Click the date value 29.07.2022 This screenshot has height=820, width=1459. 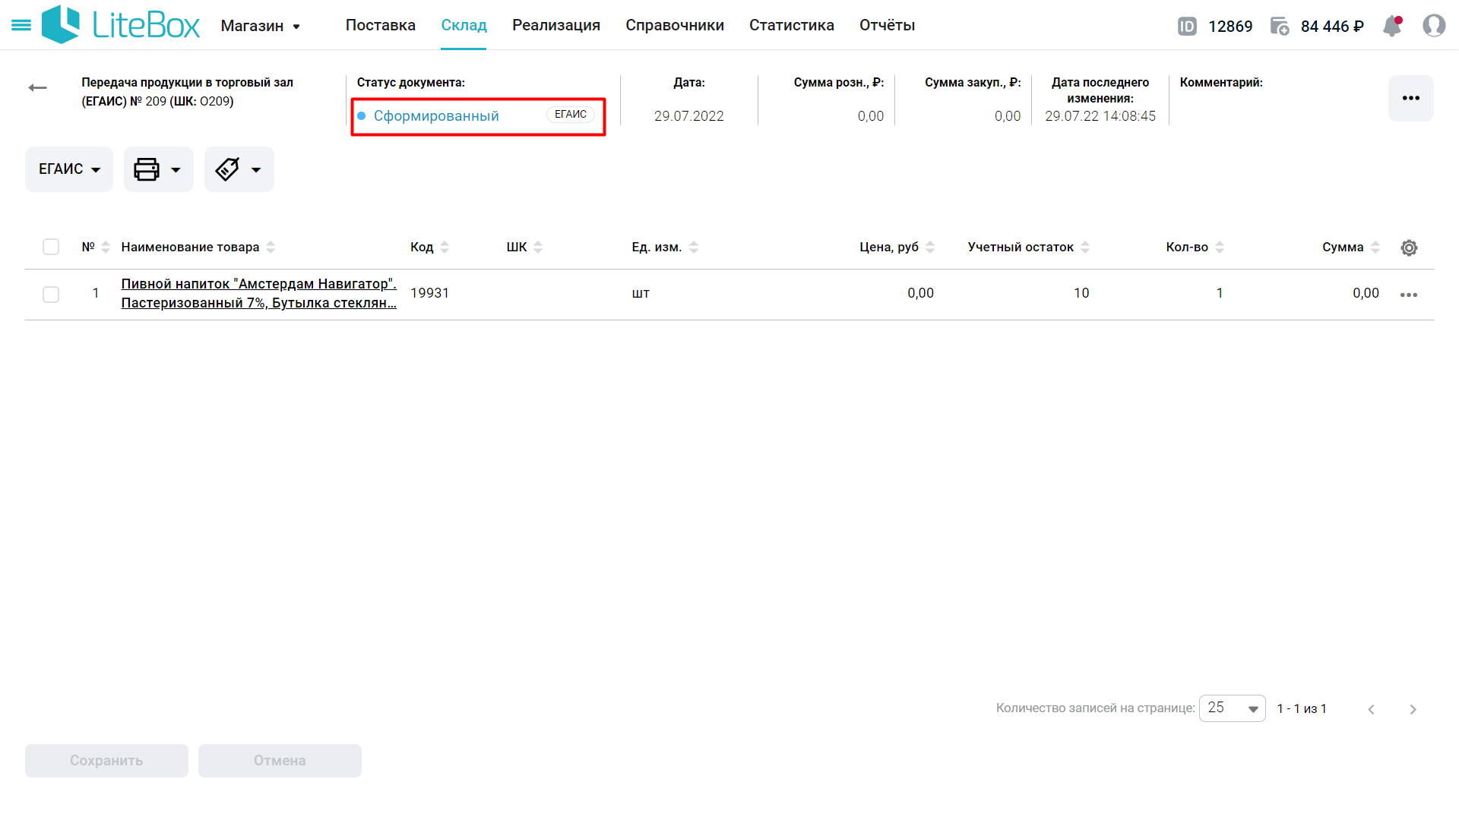[x=688, y=116]
